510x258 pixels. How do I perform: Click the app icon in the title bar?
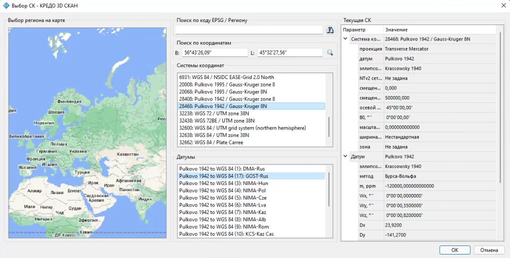click(6, 5)
